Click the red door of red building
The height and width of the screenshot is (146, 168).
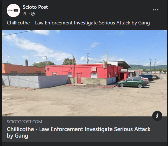coord(79,78)
